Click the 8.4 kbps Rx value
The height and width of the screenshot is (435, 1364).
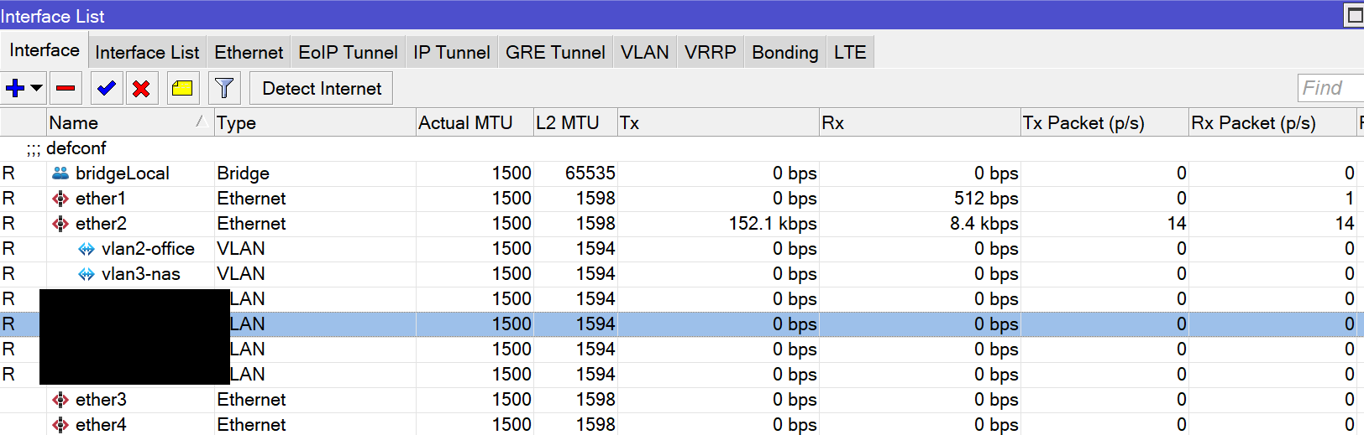click(984, 224)
